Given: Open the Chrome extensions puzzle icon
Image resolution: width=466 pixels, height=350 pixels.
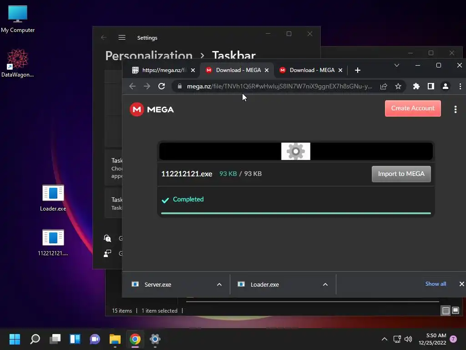Looking at the screenshot, I should pyautogui.click(x=416, y=86).
